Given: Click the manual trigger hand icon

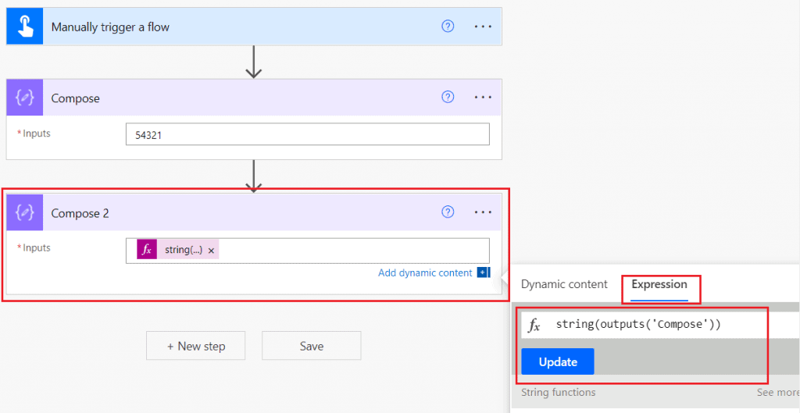Looking at the screenshot, I should 24,27.
